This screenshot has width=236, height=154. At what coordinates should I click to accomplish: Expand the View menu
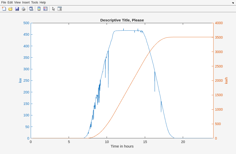click(17, 2)
